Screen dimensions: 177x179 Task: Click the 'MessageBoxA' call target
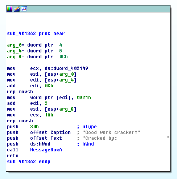pos(46,150)
